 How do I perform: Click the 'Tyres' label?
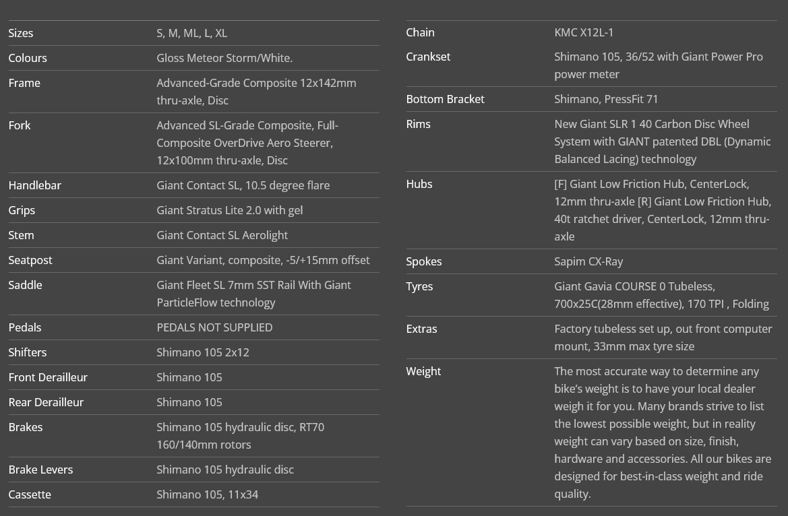[x=419, y=287]
